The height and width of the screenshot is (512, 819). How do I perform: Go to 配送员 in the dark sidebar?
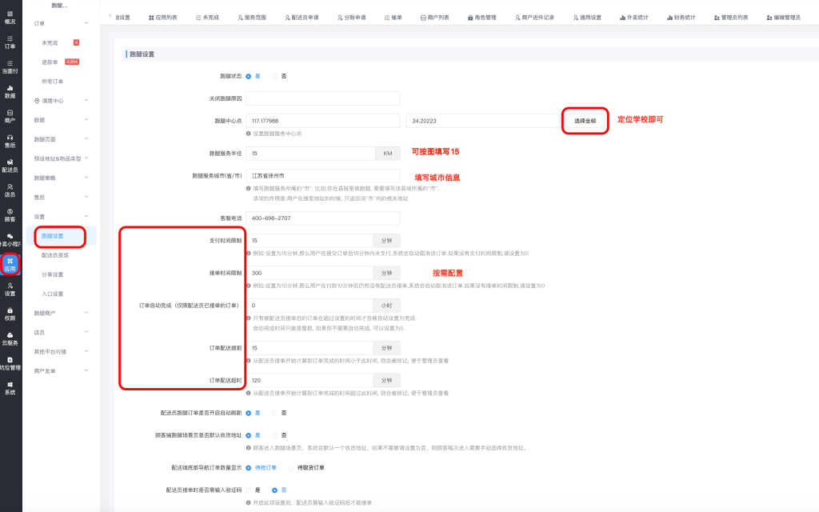(x=10, y=165)
